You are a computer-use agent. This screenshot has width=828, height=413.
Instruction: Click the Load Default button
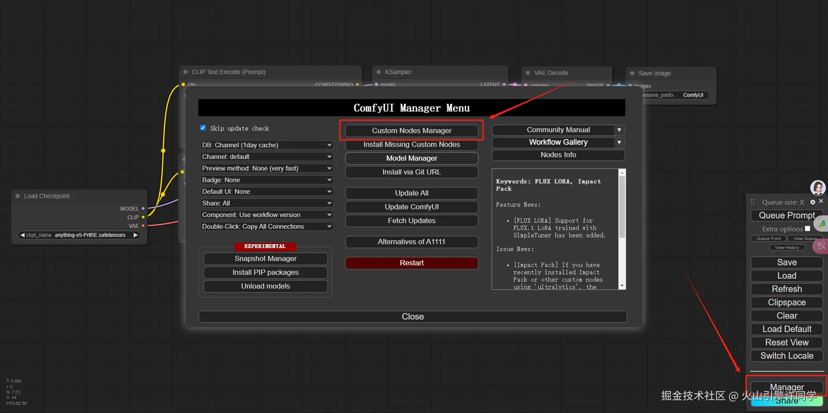787,329
